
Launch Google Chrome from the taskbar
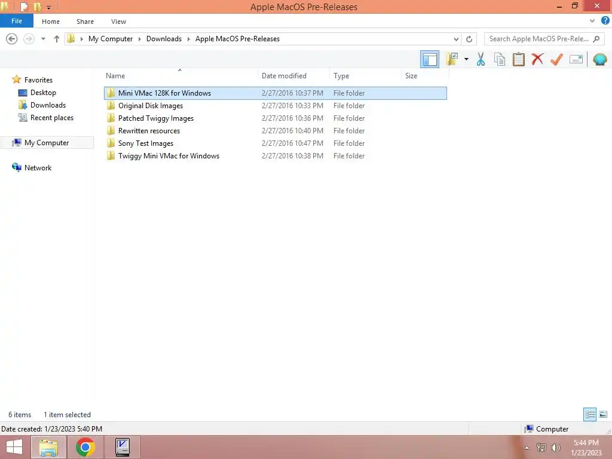(85, 447)
